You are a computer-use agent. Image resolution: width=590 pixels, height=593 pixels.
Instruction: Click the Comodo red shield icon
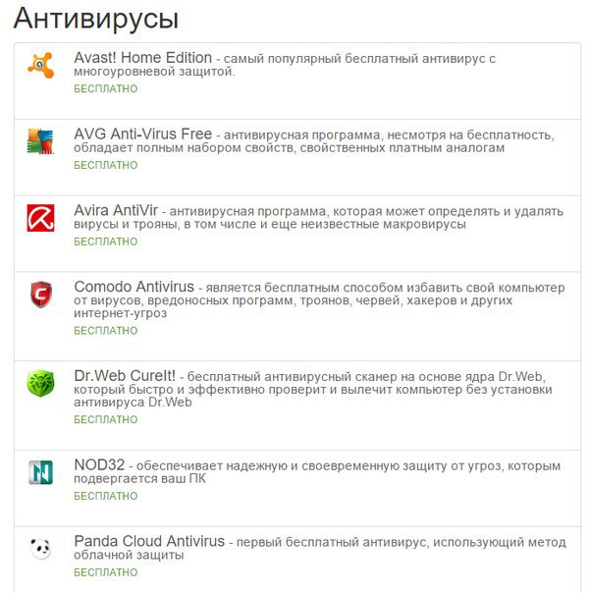(x=41, y=295)
